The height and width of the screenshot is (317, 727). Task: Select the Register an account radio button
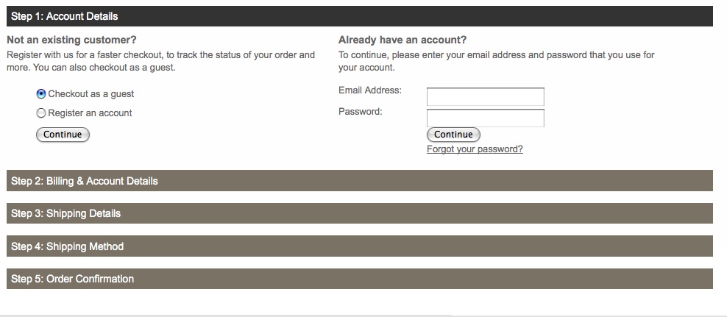click(x=41, y=113)
